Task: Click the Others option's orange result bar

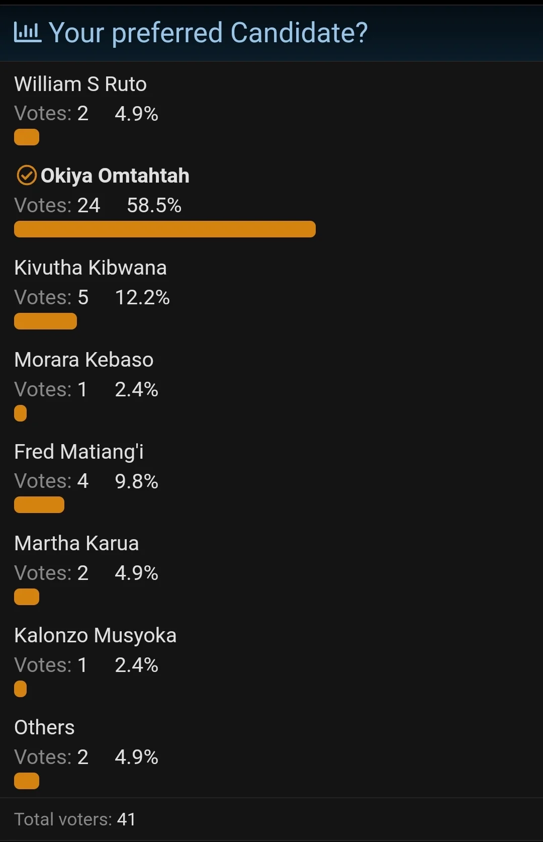Action: [x=27, y=781]
